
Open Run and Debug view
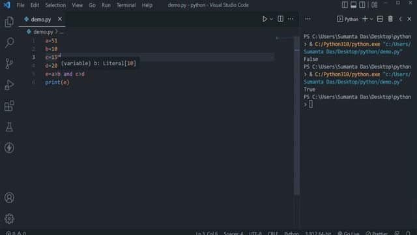(x=9, y=85)
